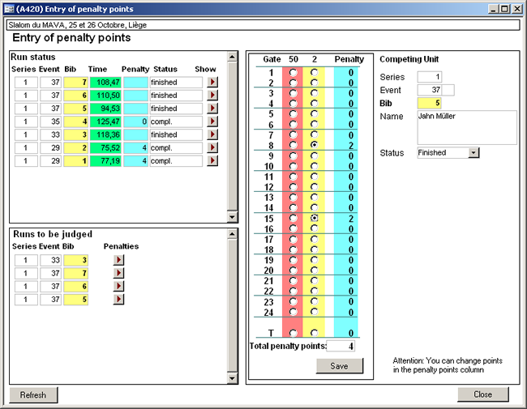Edit penalty value for gate 8
Image resolution: width=527 pixels, height=409 pixels.
346,146
